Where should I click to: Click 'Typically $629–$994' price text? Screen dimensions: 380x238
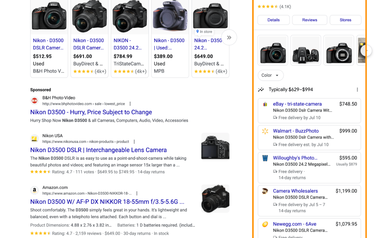[291, 90]
